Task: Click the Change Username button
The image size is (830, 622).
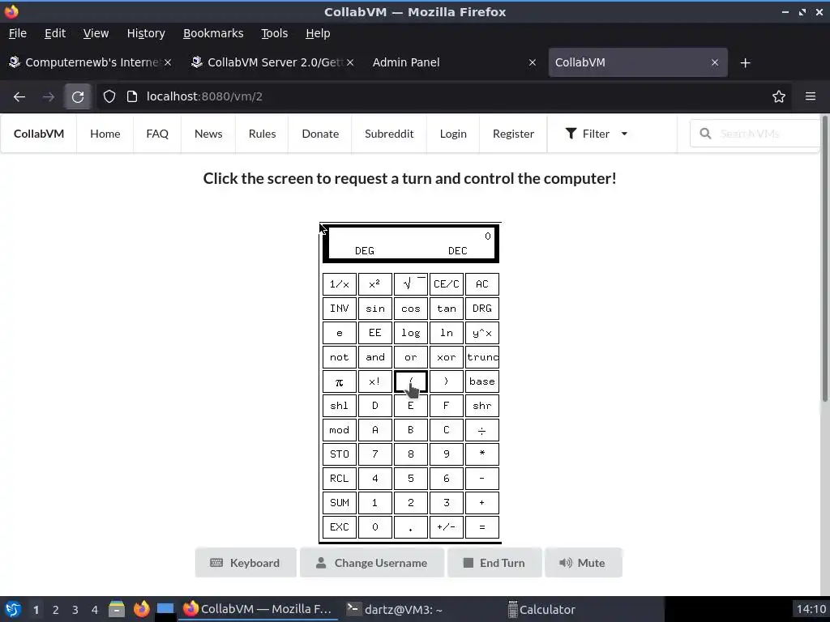Action: pyautogui.click(x=371, y=563)
